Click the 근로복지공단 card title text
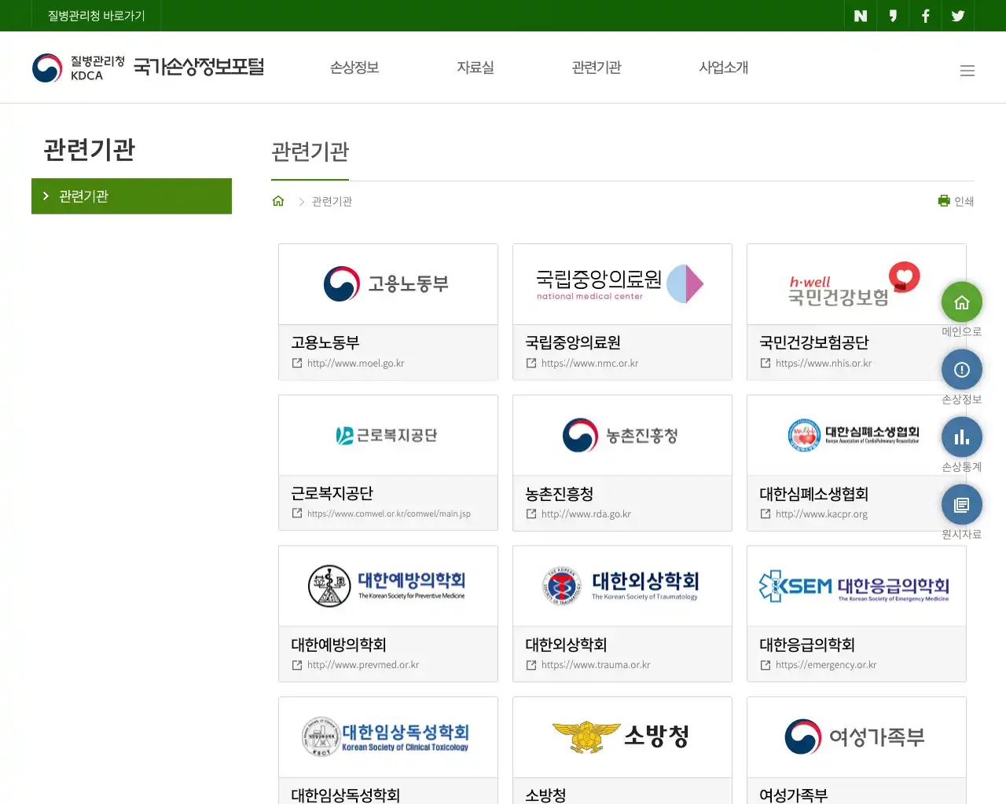 [x=332, y=493]
